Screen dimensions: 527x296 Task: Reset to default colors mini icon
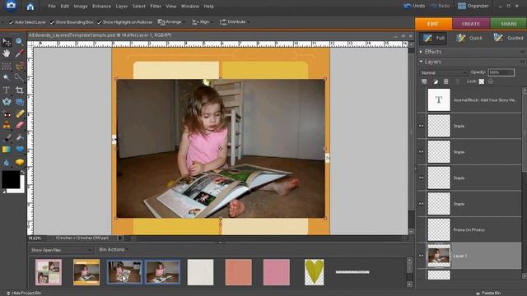click(x=3, y=192)
